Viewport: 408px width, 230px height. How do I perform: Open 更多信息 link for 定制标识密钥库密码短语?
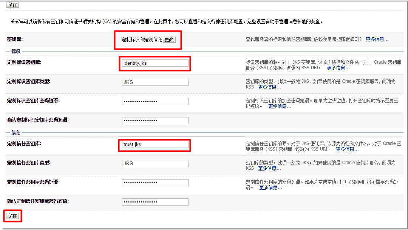pyautogui.click(x=280, y=106)
